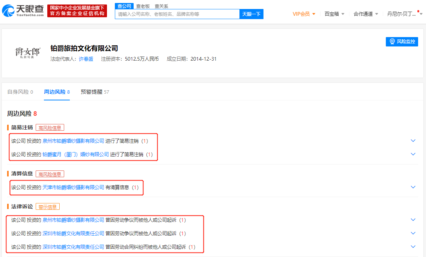Expand the 天津市铂爵 清算信息 row chevron
This screenshot has width=426, height=257.
coord(413,187)
